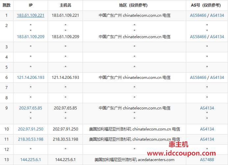Select hop number 13 cell

7,160
